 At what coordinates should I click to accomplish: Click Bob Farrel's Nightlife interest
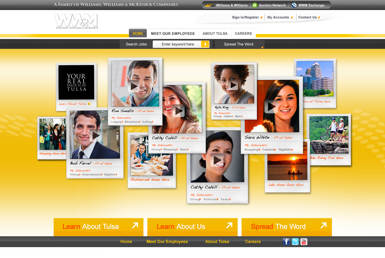coord(111,175)
